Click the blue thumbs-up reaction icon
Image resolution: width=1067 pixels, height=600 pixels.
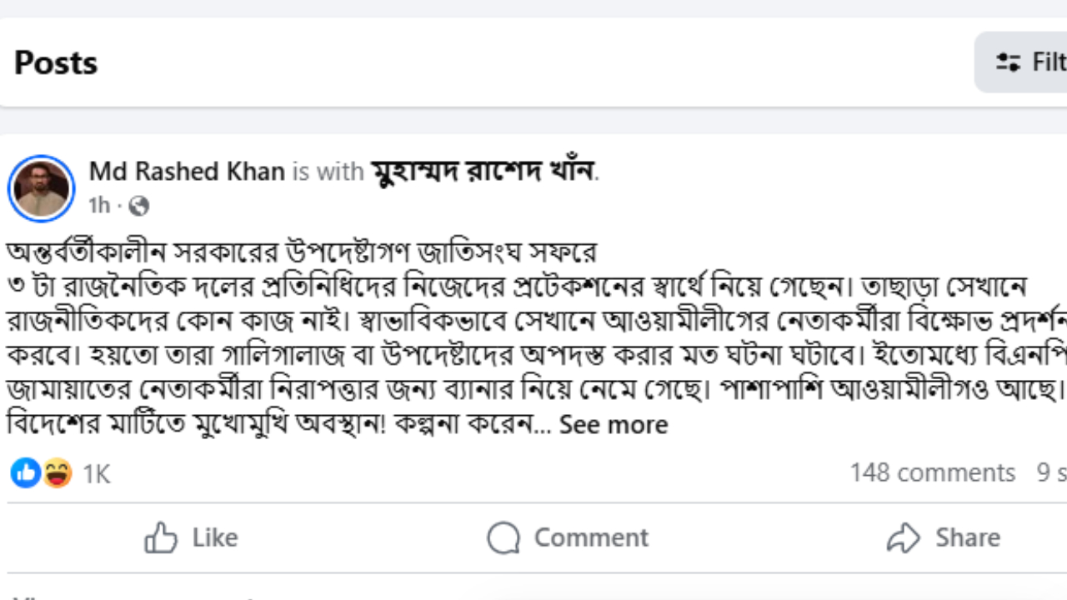point(25,473)
